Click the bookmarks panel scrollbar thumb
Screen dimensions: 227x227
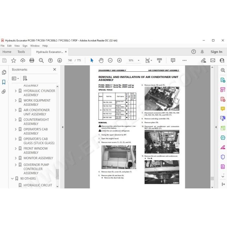point(57,174)
